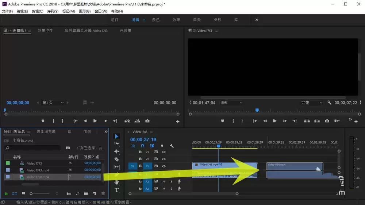Select the Type tool
365x205 pixels.
point(117,190)
